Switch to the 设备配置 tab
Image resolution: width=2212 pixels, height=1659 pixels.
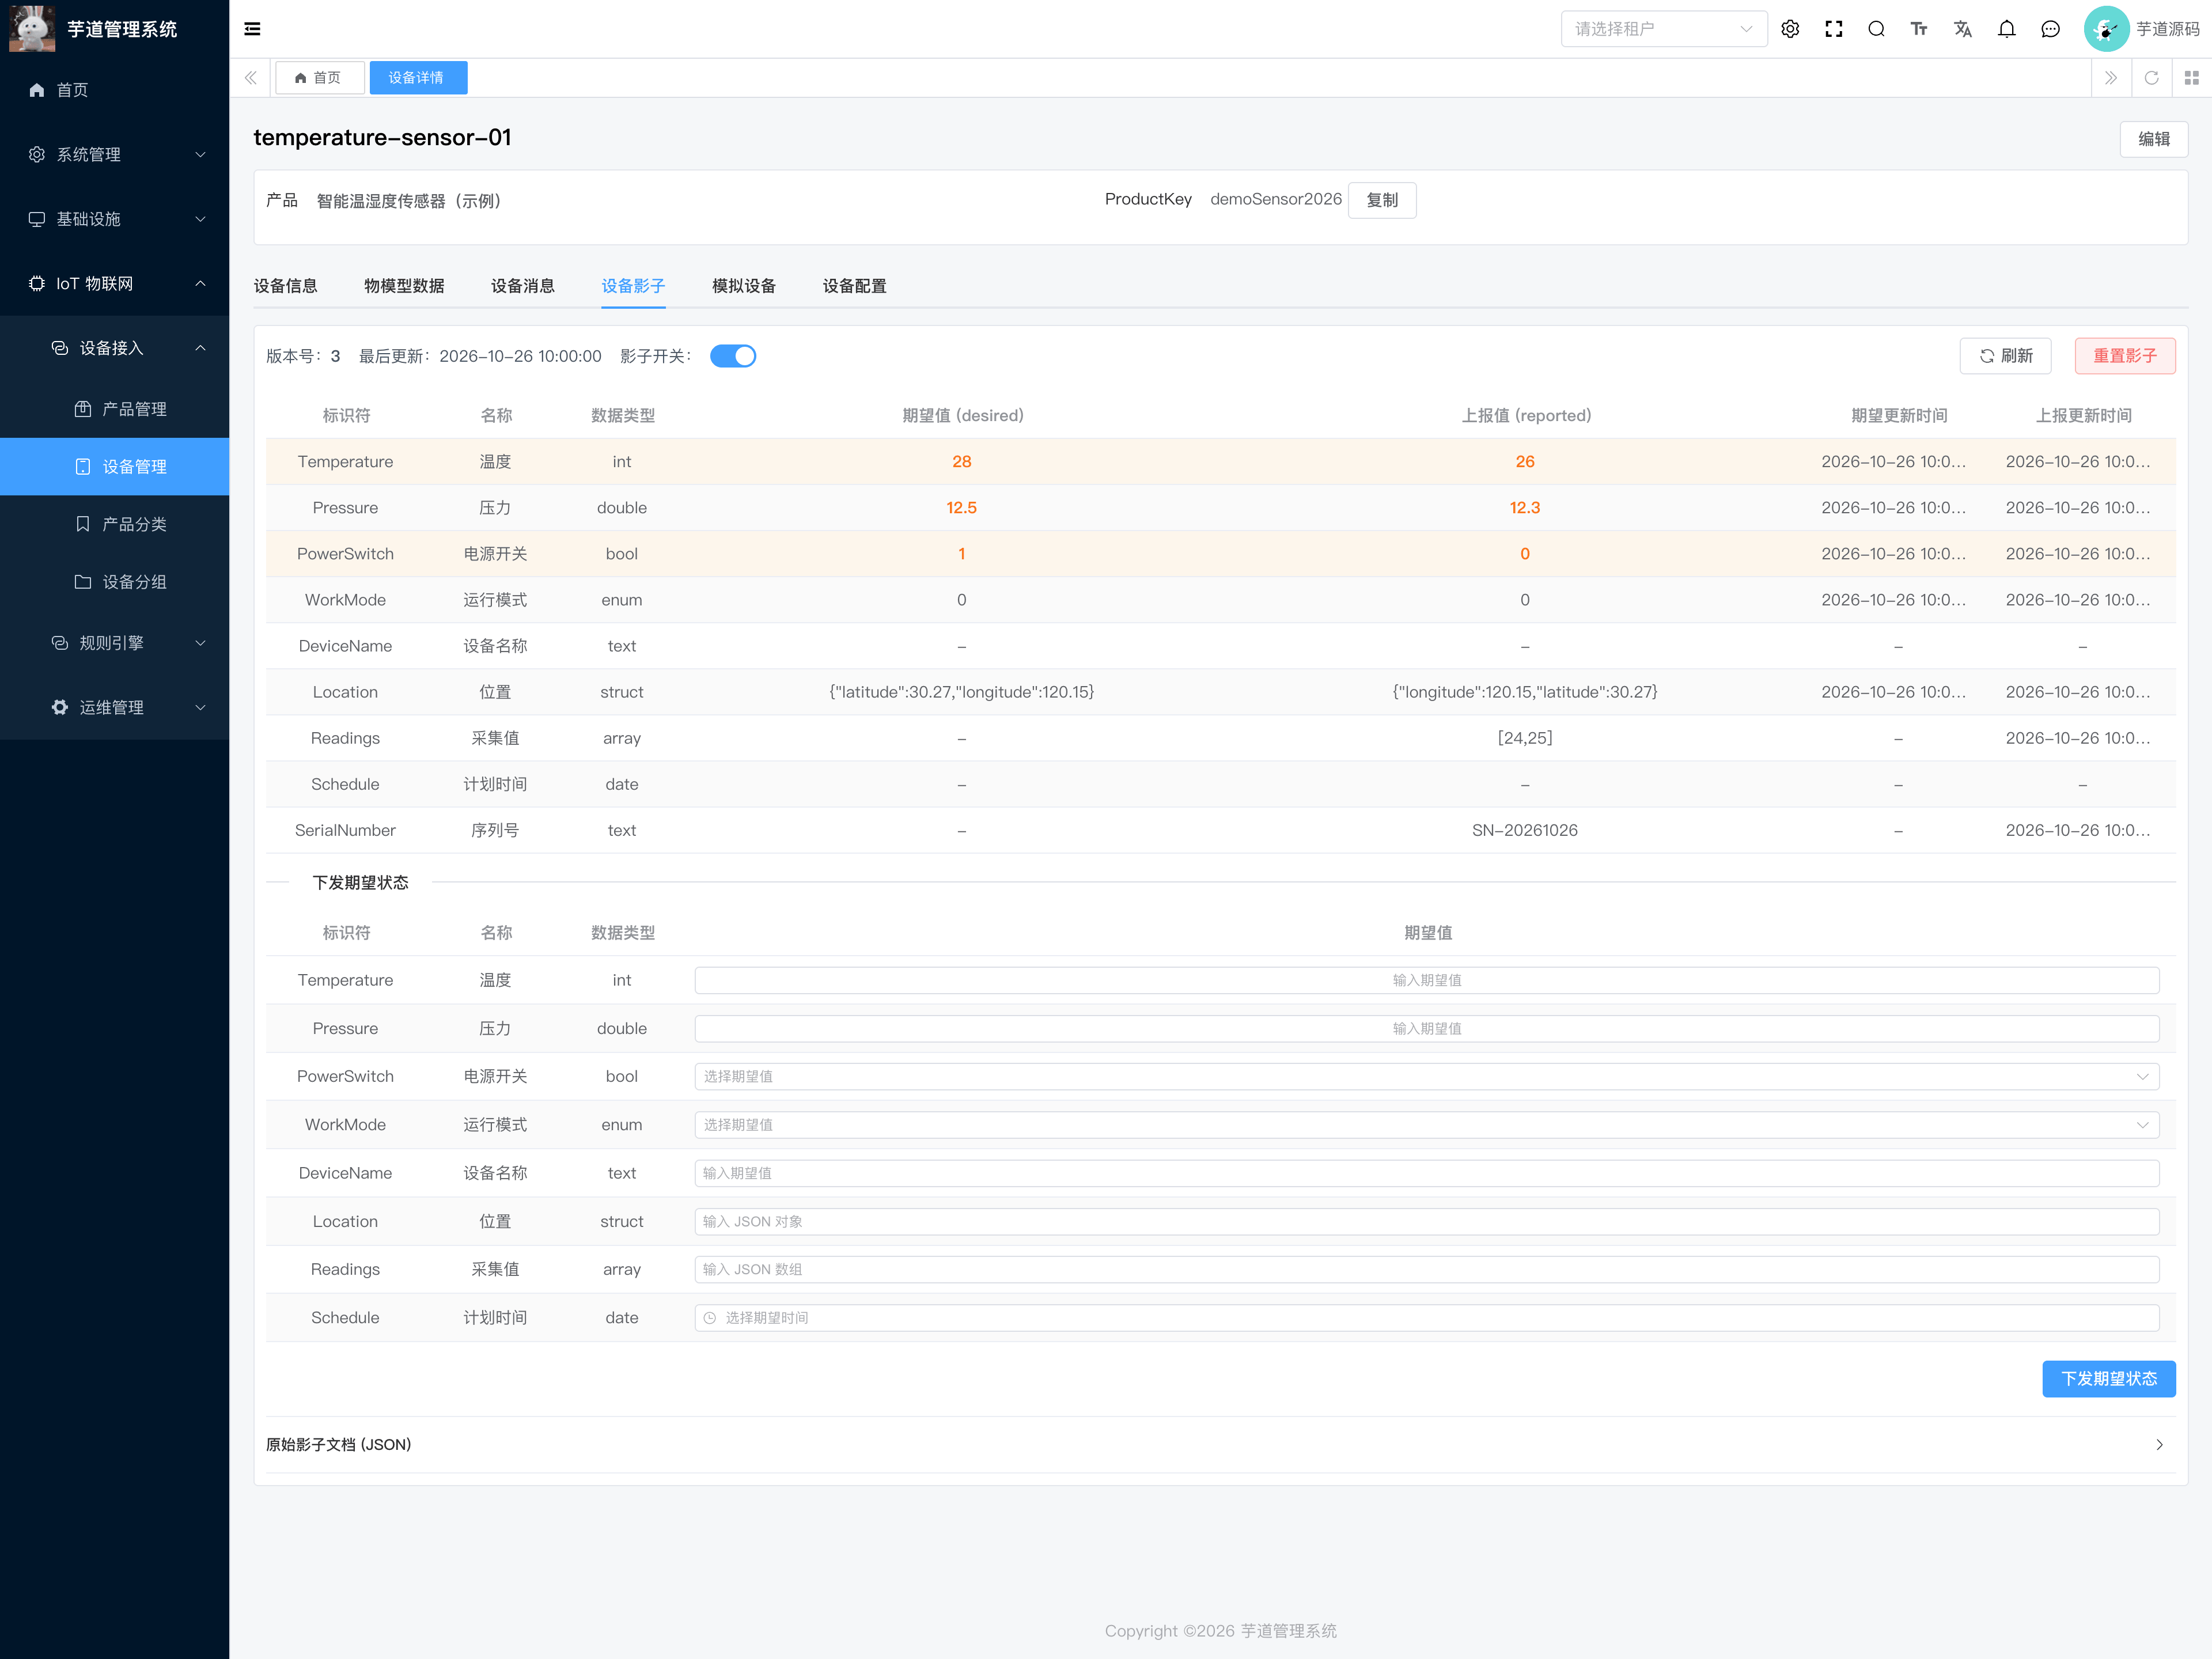click(x=854, y=286)
